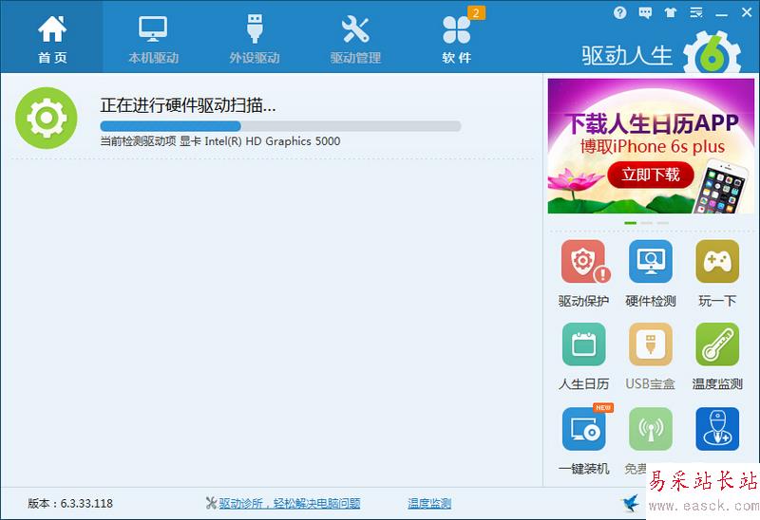Switch to the 外设驱动 tab
The height and width of the screenshot is (520, 760).
point(255,39)
